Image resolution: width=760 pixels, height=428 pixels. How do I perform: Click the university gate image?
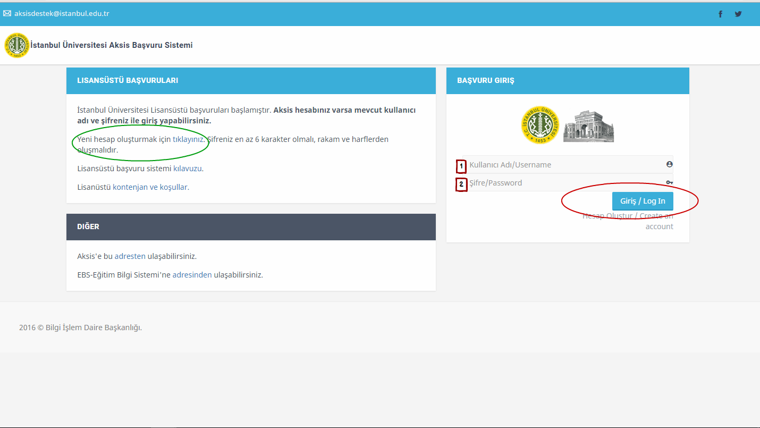pos(589,127)
